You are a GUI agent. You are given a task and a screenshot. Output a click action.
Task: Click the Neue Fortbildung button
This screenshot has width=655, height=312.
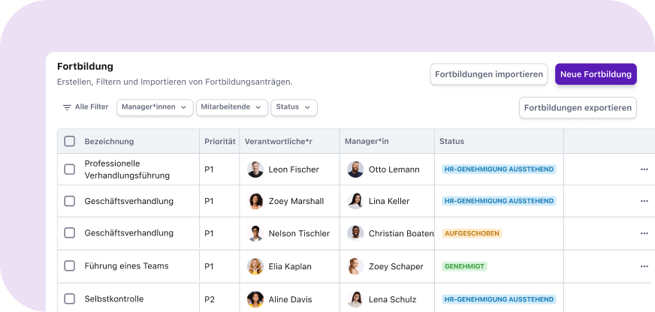(596, 74)
